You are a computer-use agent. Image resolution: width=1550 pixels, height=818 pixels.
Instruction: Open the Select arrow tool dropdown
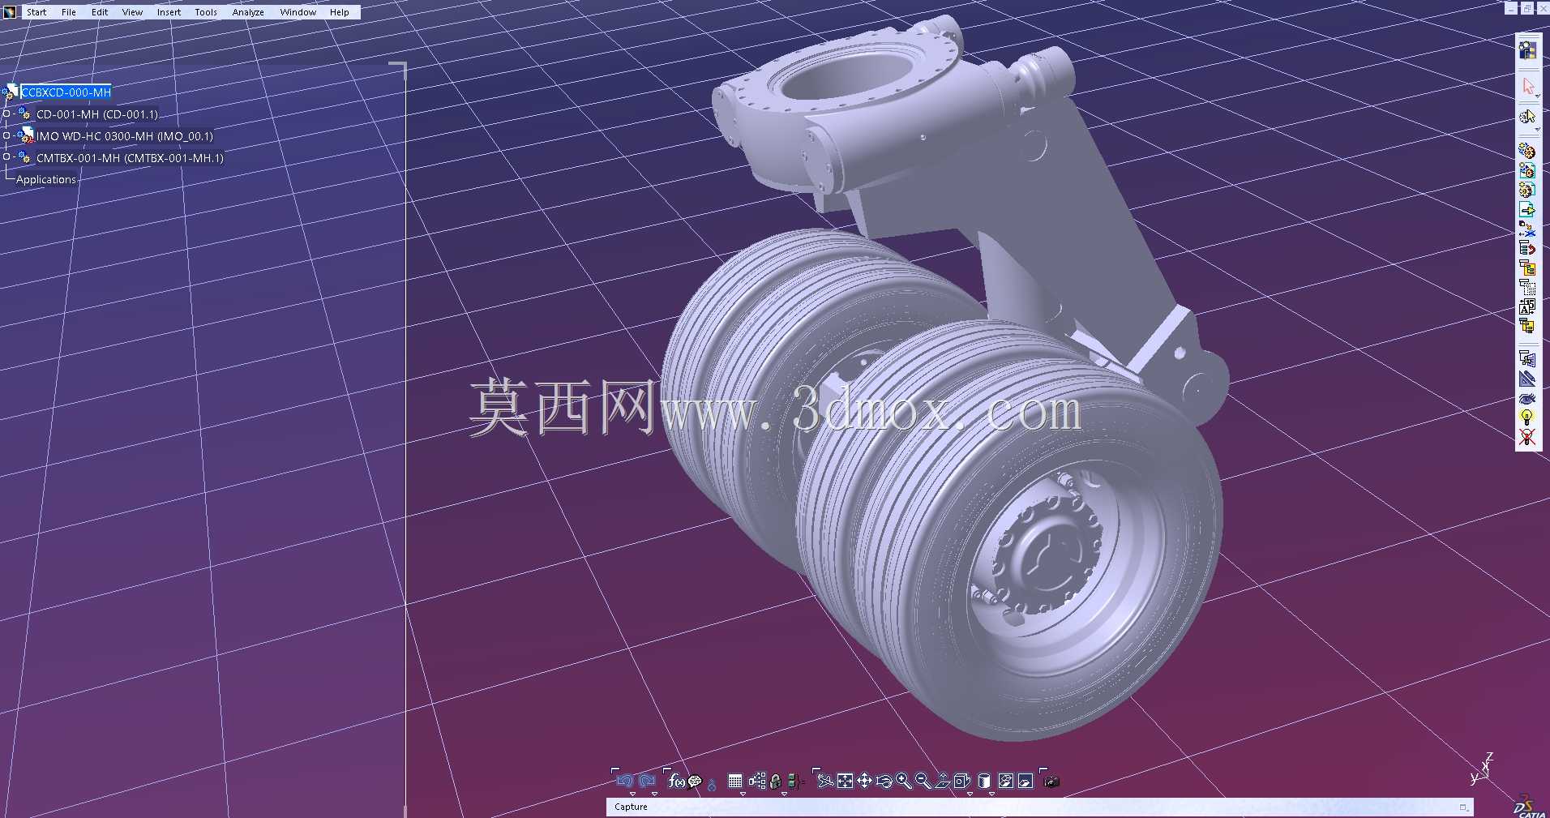click(1537, 96)
